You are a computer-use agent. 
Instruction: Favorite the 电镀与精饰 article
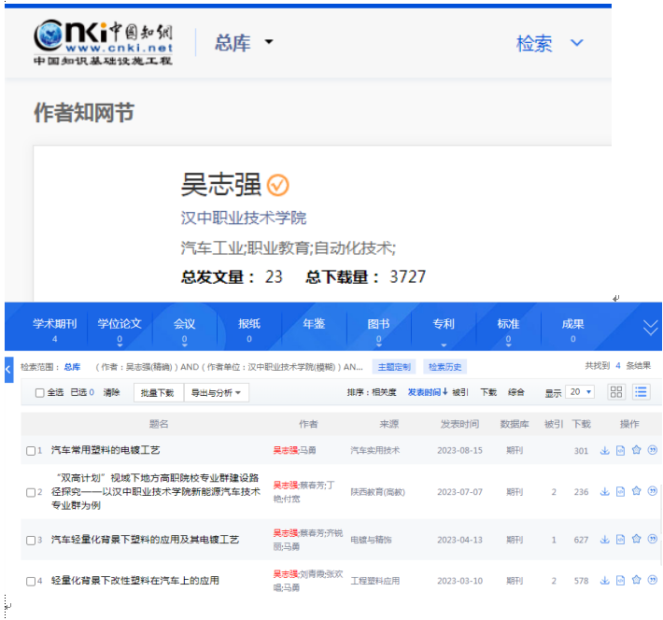tap(636, 539)
